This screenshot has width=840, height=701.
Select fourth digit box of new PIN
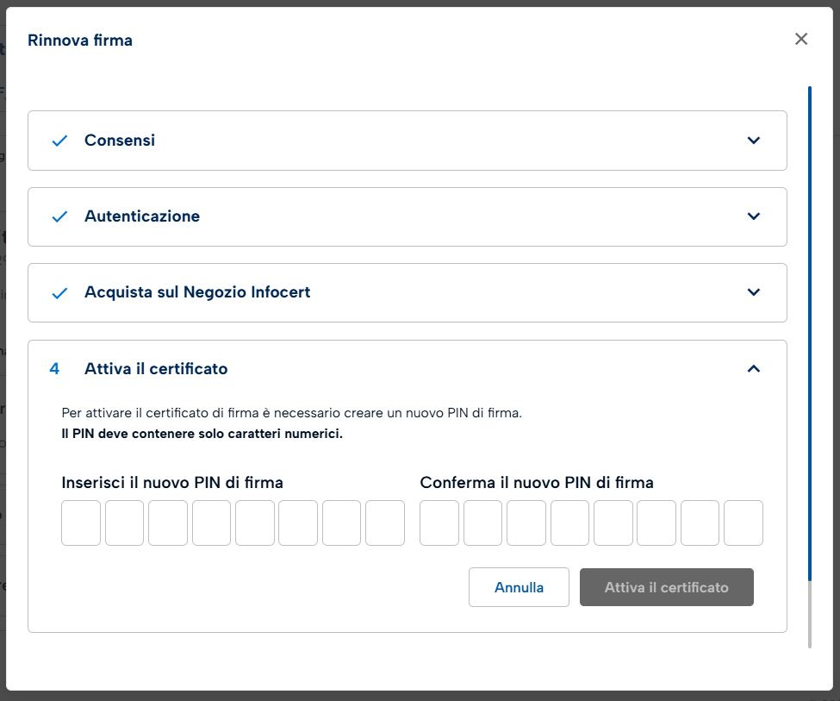pos(211,523)
